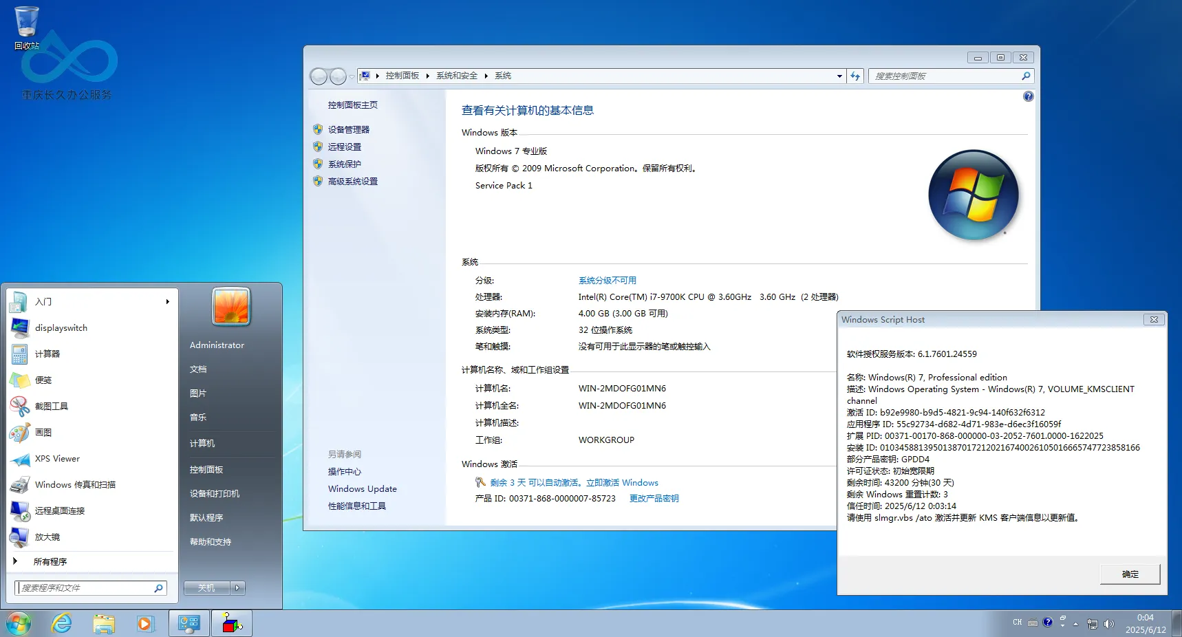Screen dimensions: 1182x637
Task: Click the 关机 shutdown button
Action: [x=206, y=588]
